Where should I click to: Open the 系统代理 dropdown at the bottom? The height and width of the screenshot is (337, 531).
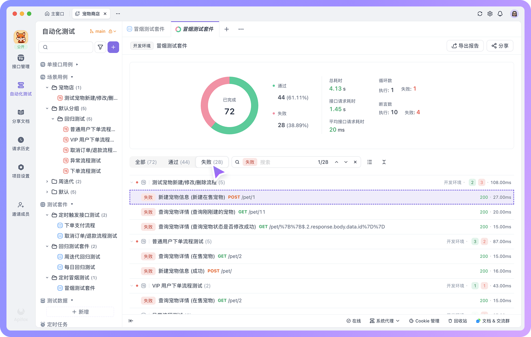384,321
